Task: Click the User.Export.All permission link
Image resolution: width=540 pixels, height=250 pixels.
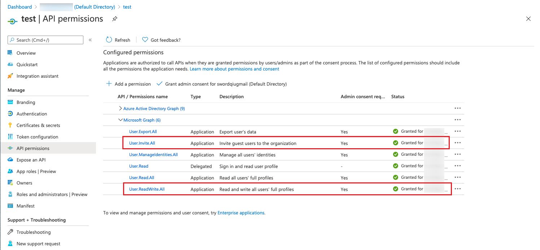Action: coord(143,132)
